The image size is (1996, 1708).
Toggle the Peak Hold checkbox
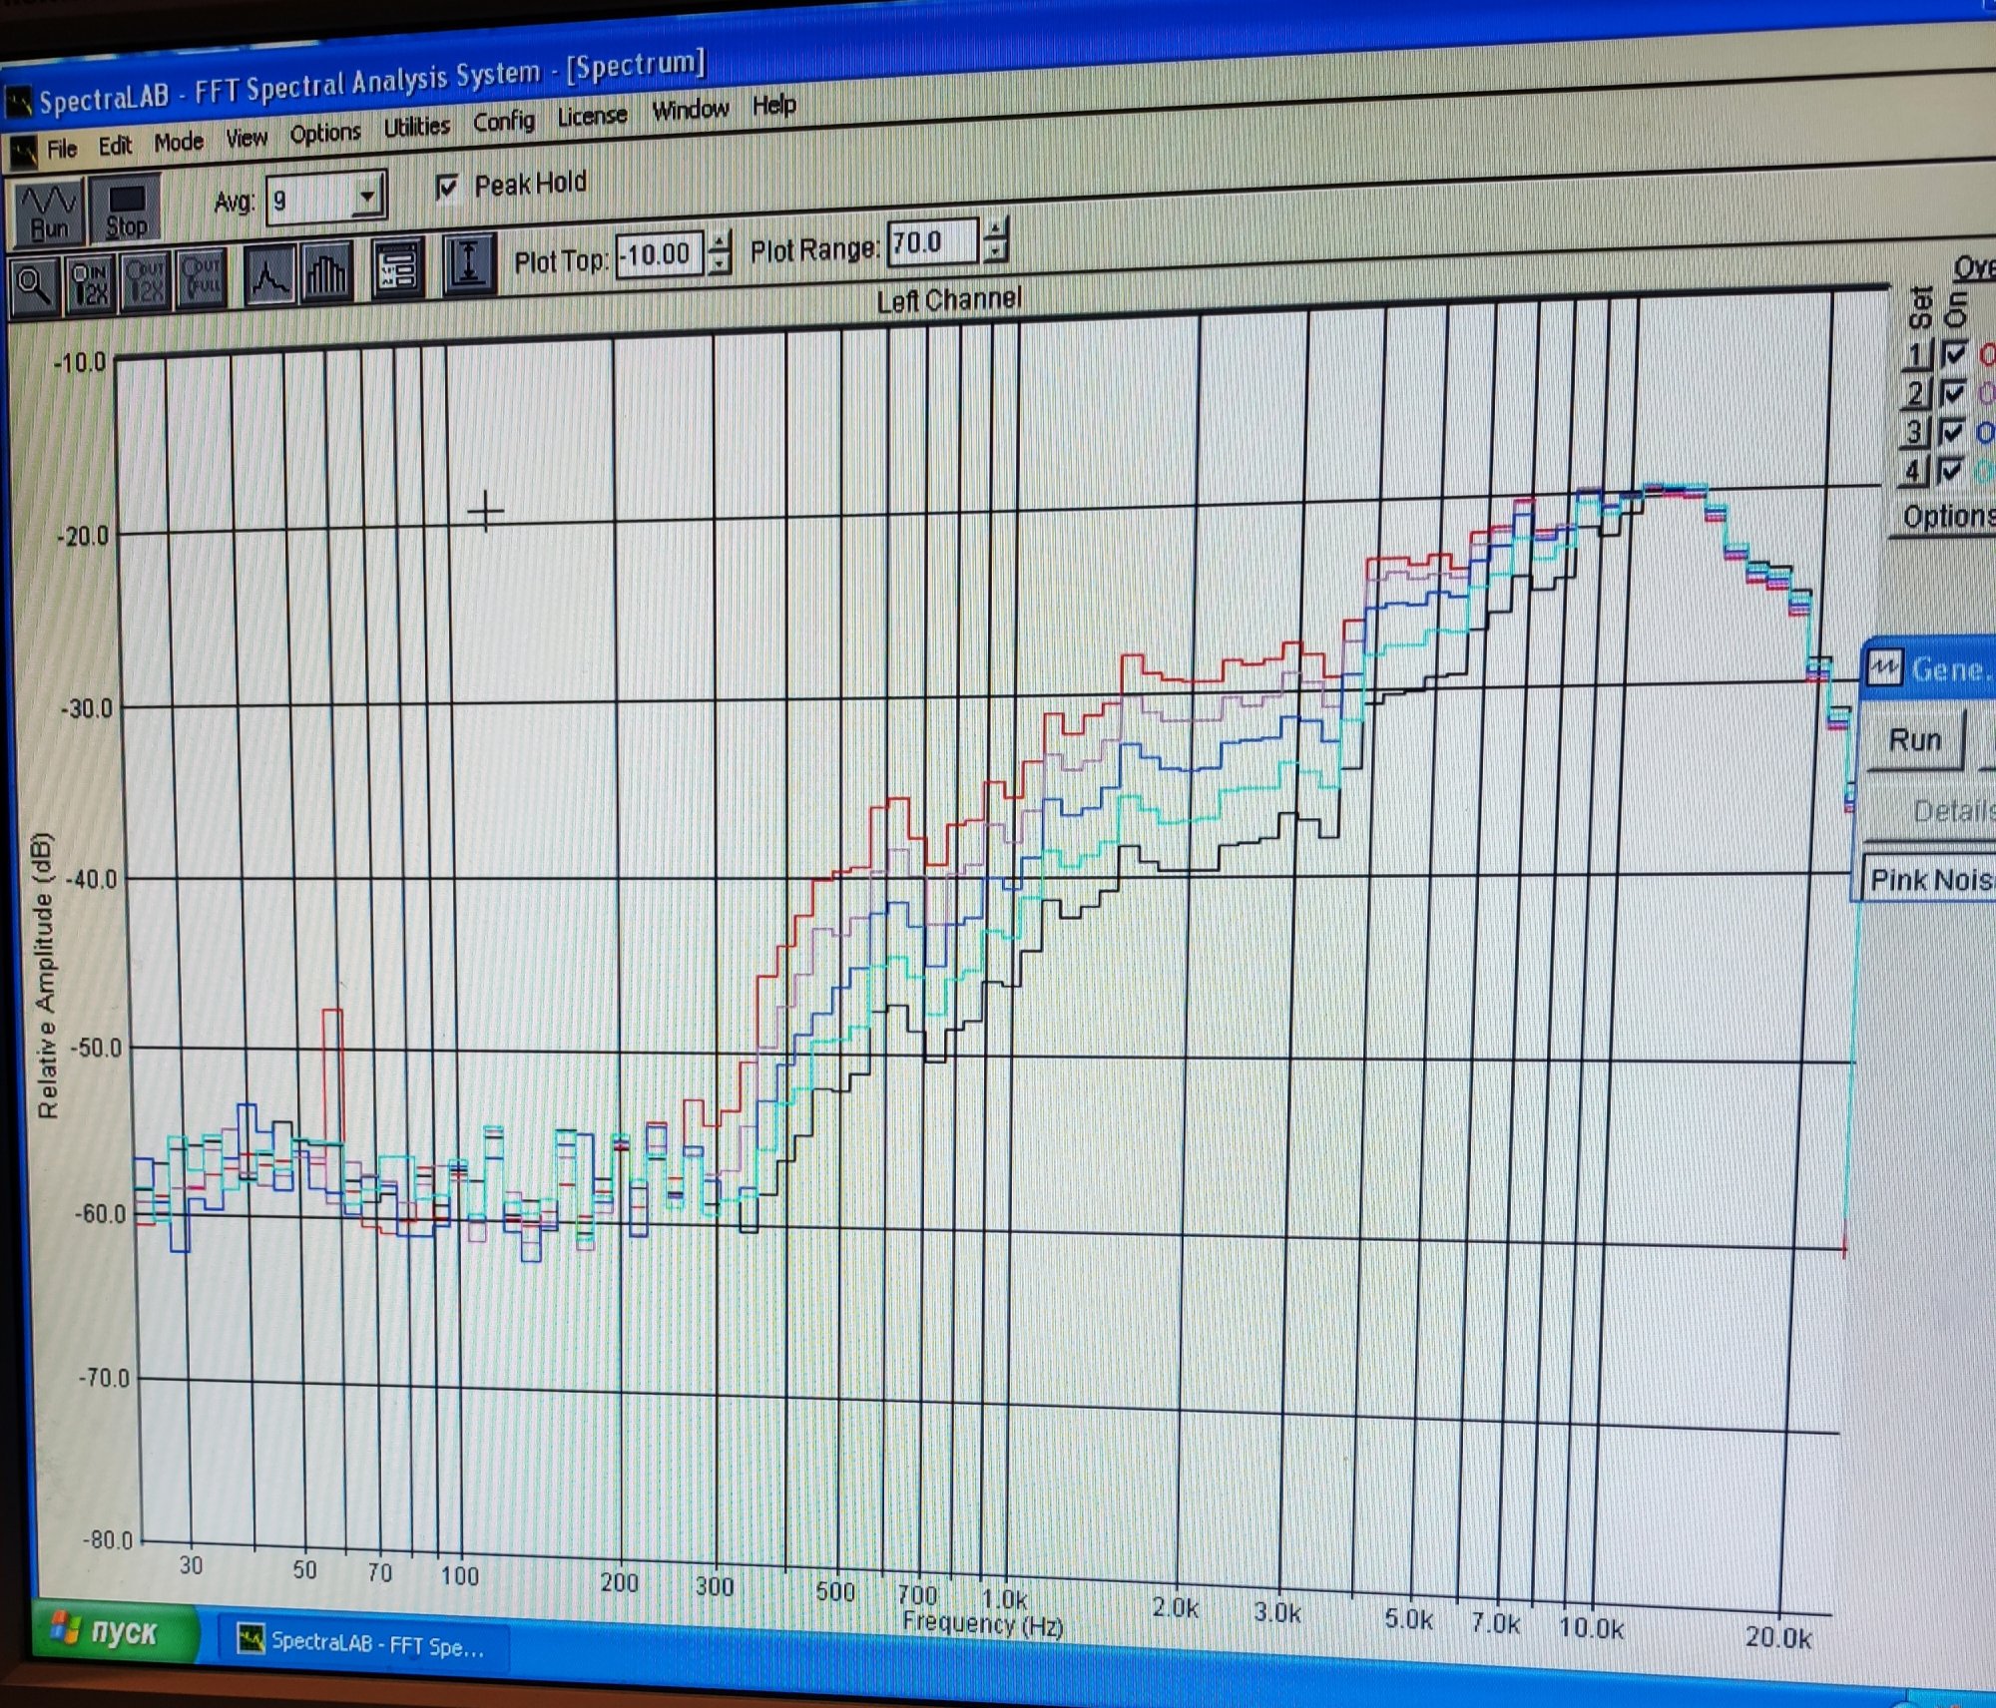[447, 188]
